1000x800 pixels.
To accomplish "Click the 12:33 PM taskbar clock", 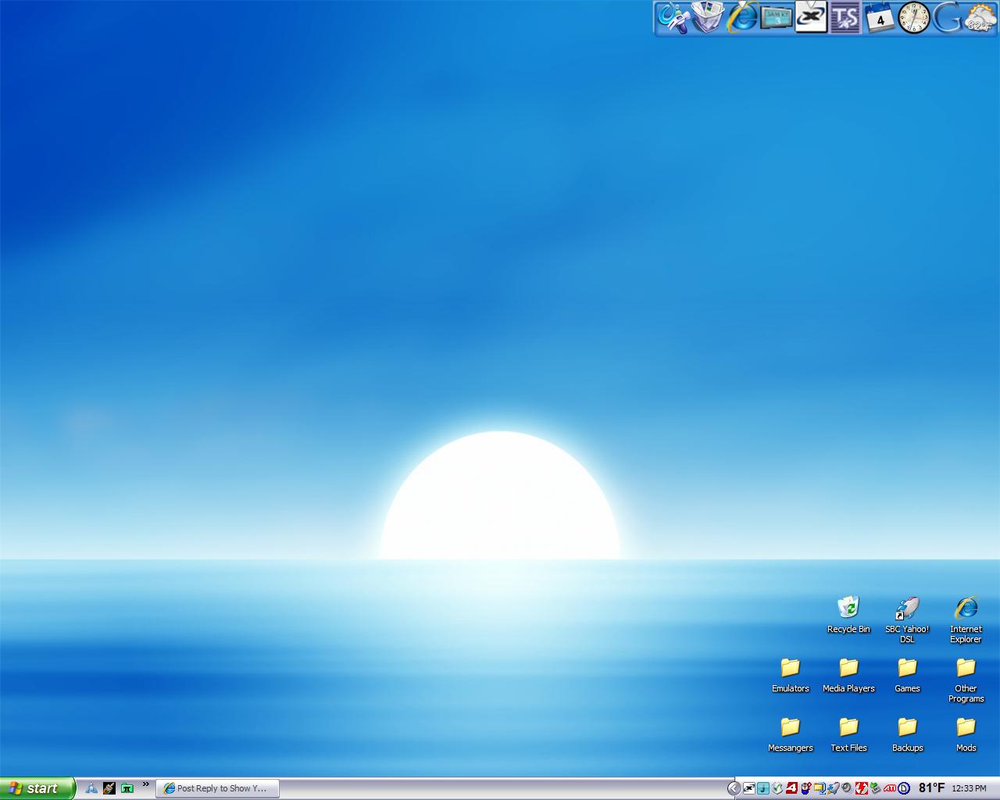I will coord(969,788).
